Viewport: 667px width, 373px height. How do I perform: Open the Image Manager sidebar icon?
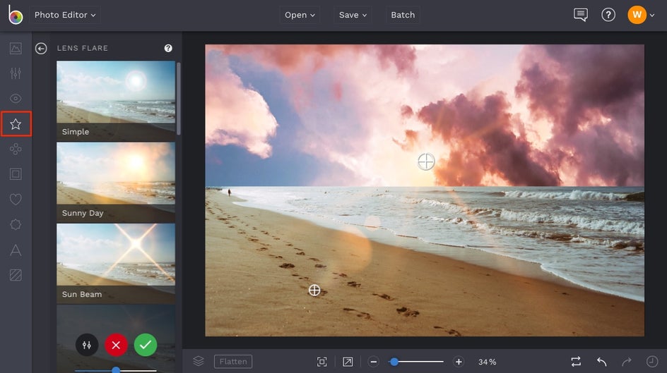[16, 49]
